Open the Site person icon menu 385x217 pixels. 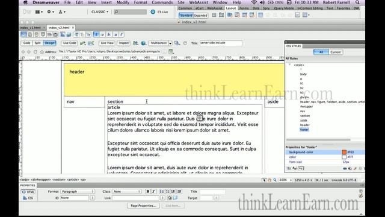[x=62, y=12]
